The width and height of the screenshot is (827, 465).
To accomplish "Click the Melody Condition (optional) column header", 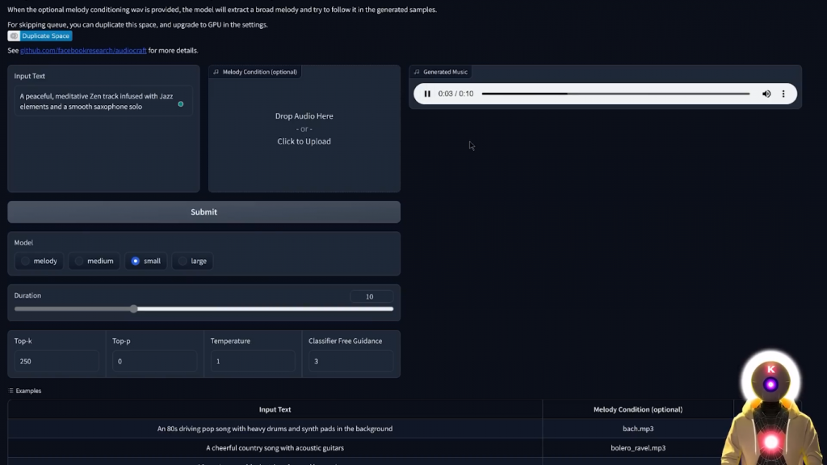I will 638,409.
